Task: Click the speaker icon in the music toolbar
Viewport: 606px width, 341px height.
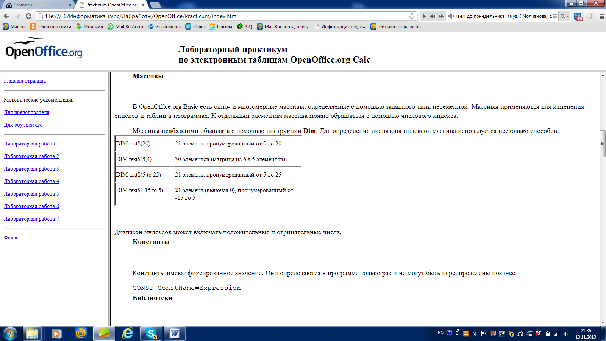Action: point(451,16)
